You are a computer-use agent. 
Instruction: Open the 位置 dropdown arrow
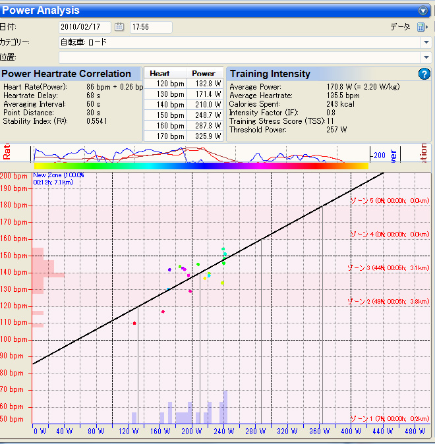pos(426,57)
